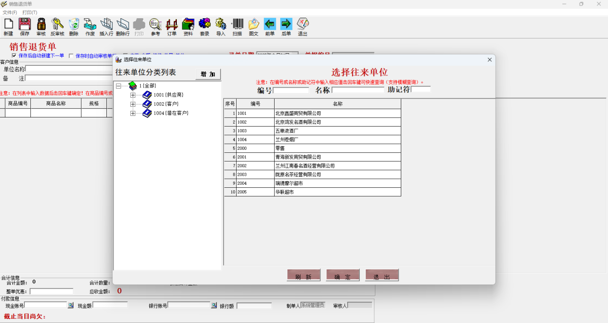Navigate using the 前单 (Previous) arrow icon
The height and width of the screenshot is (323, 608).
click(270, 23)
